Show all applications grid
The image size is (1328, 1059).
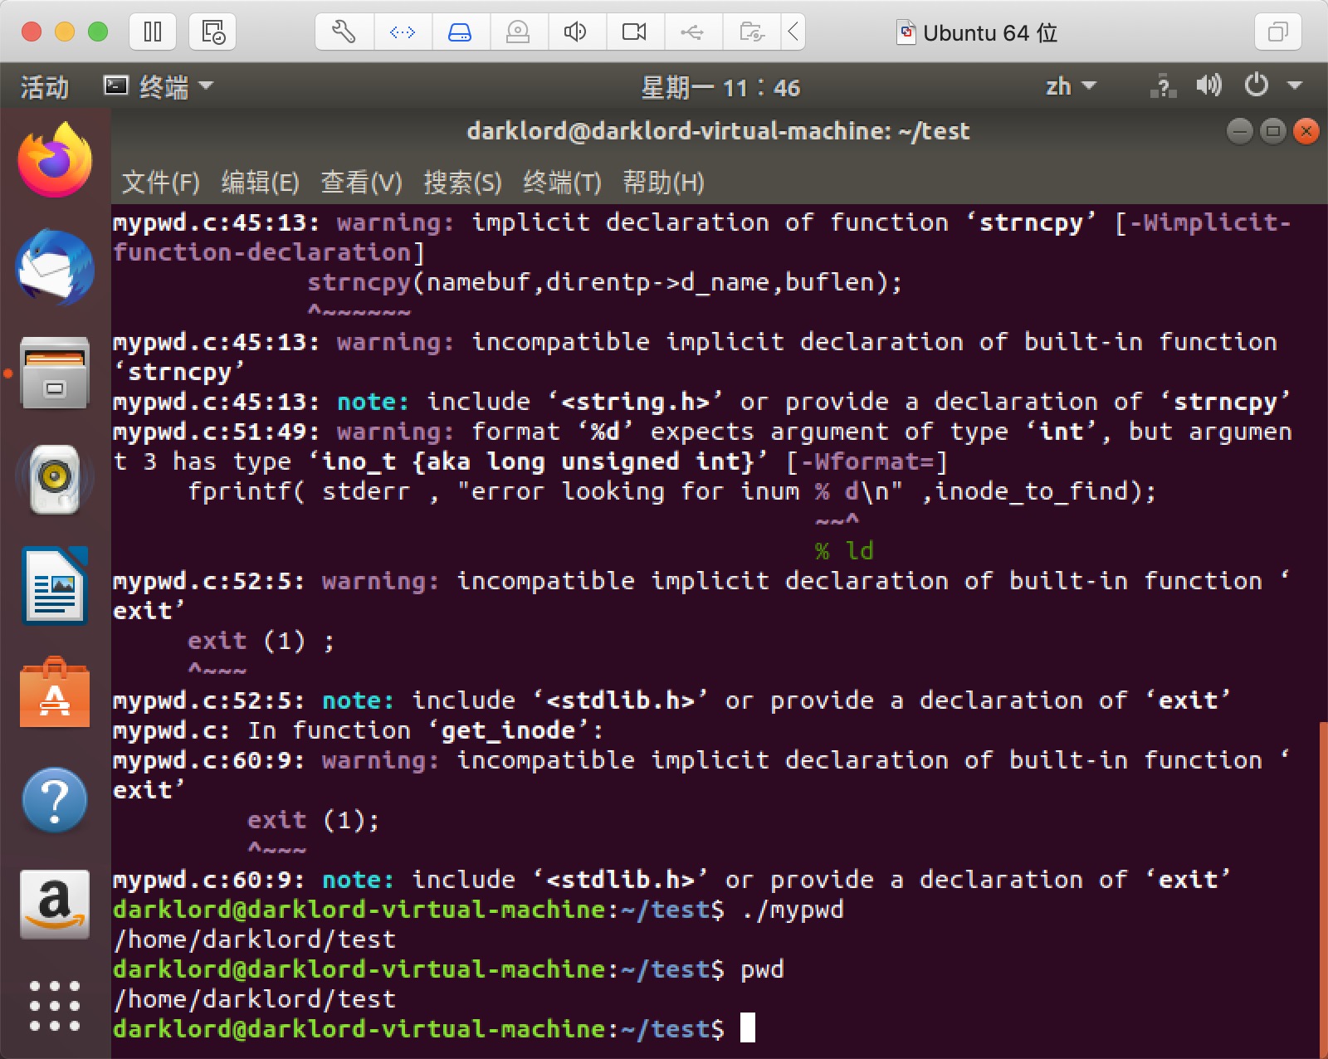tap(55, 1006)
